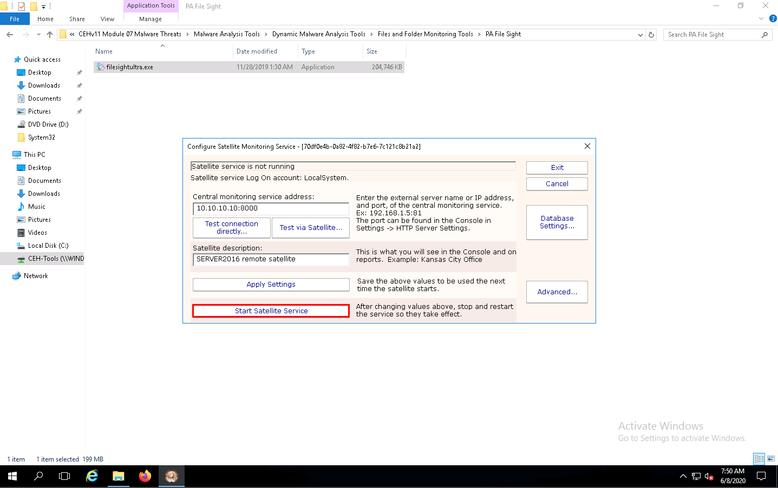The height and width of the screenshot is (488, 778).
Task: Open the Manage ribbon tab
Action: (x=151, y=19)
